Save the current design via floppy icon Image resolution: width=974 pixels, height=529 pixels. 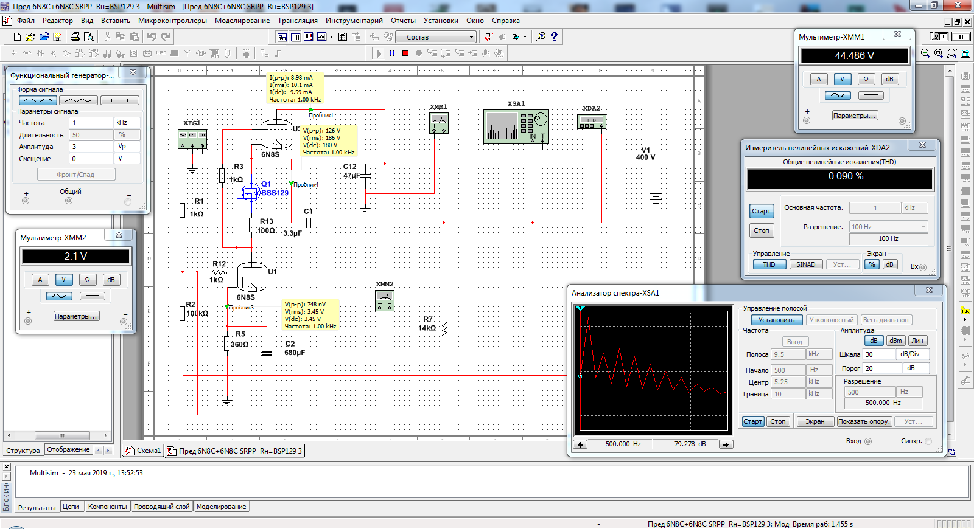click(57, 36)
